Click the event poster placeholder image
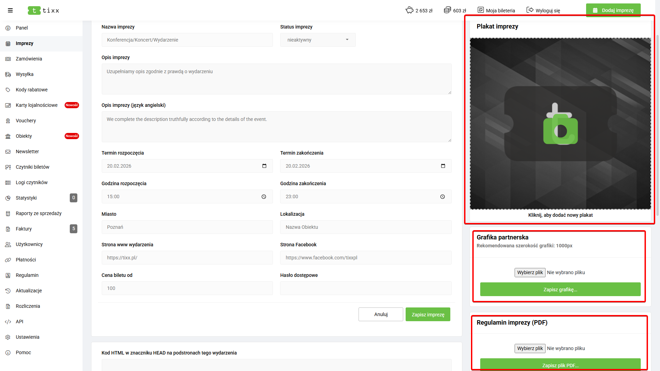 pyautogui.click(x=560, y=124)
